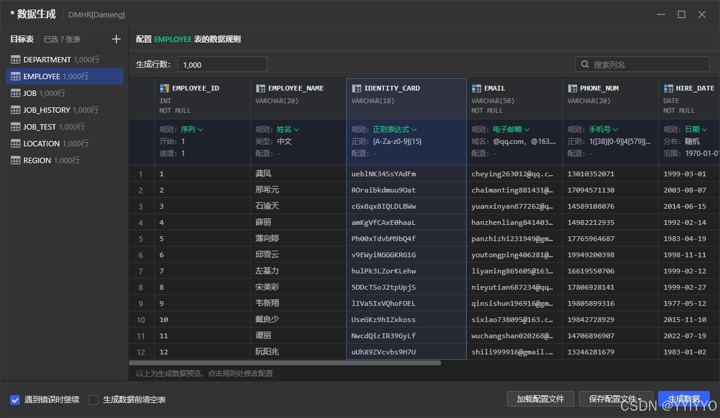The width and height of the screenshot is (720, 418).
Task: Click the plus icon to add target tables
Action: pos(116,39)
